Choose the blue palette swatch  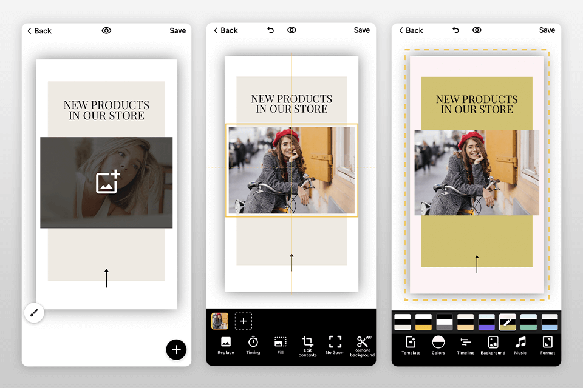click(550, 322)
